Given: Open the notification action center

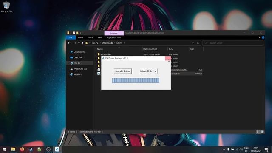Looking at the screenshot, I should tap(266, 149).
